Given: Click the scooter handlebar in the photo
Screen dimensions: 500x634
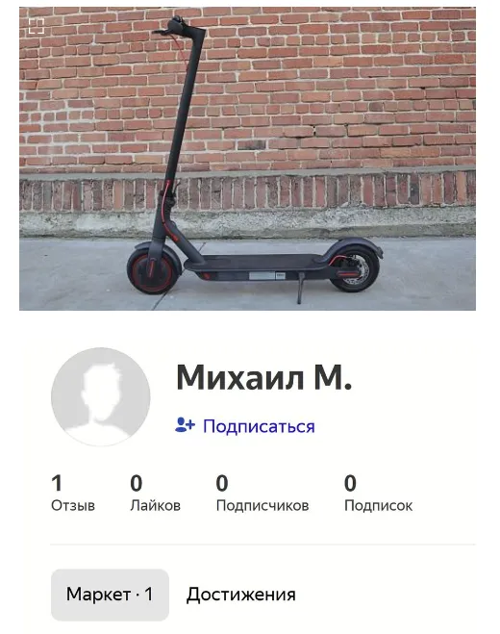Looking at the screenshot, I should tap(178, 27).
